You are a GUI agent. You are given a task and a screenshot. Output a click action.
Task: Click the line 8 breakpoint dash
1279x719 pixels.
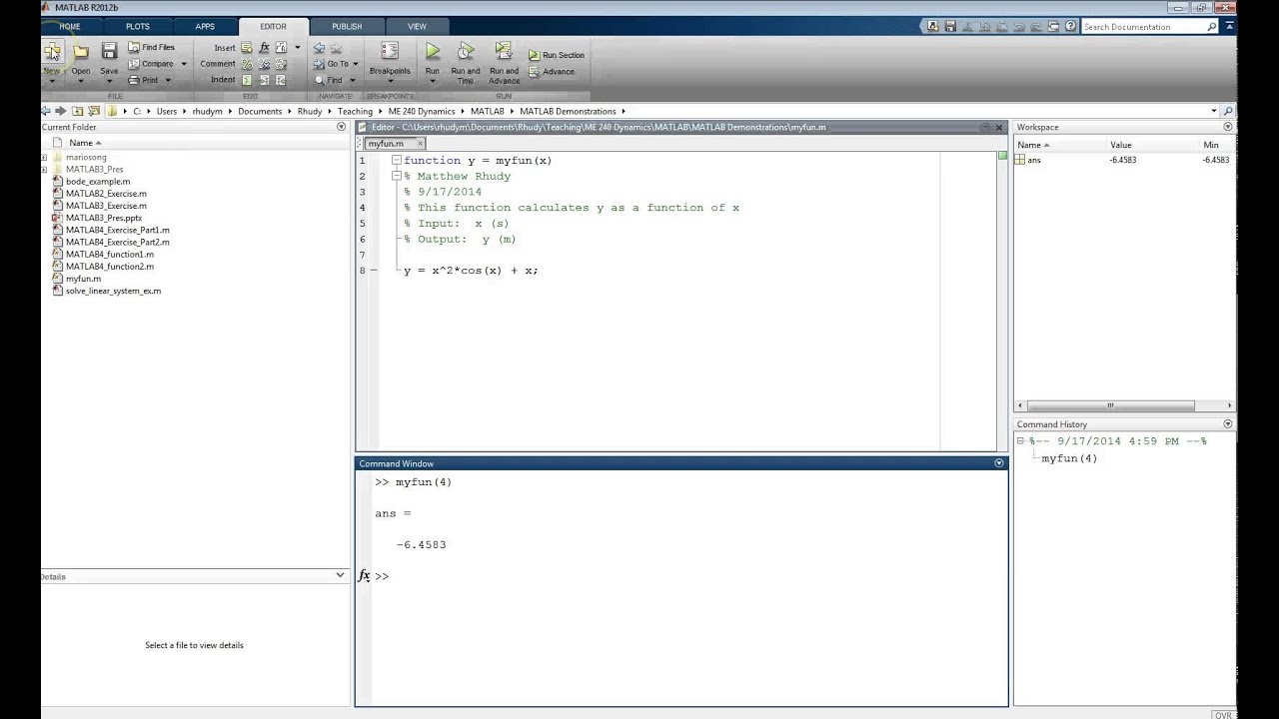pos(374,271)
